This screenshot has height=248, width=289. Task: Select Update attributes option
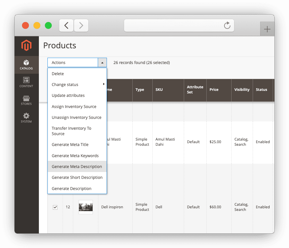[x=68, y=95]
